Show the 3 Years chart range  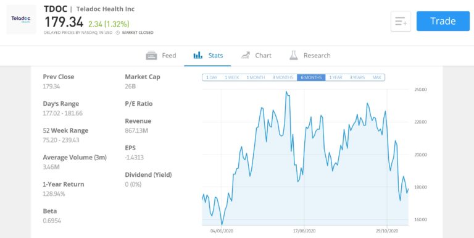click(357, 77)
